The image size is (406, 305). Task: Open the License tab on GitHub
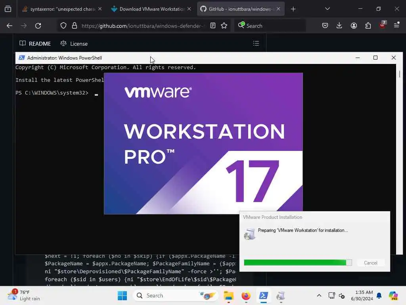coord(74,44)
